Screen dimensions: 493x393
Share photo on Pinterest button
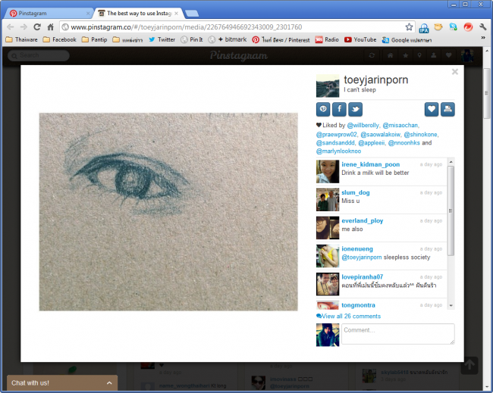[323, 109]
